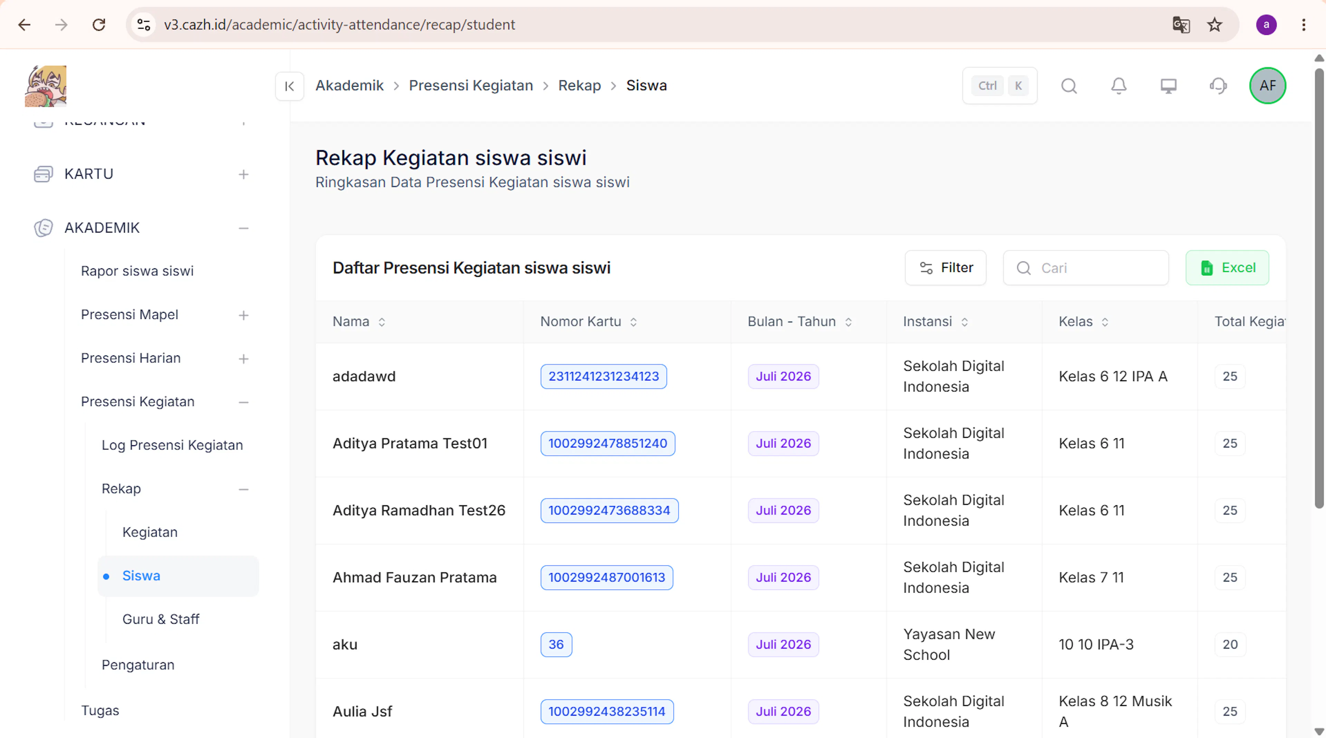
Task: Open the search magnifier icon in header
Action: pos(1069,85)
